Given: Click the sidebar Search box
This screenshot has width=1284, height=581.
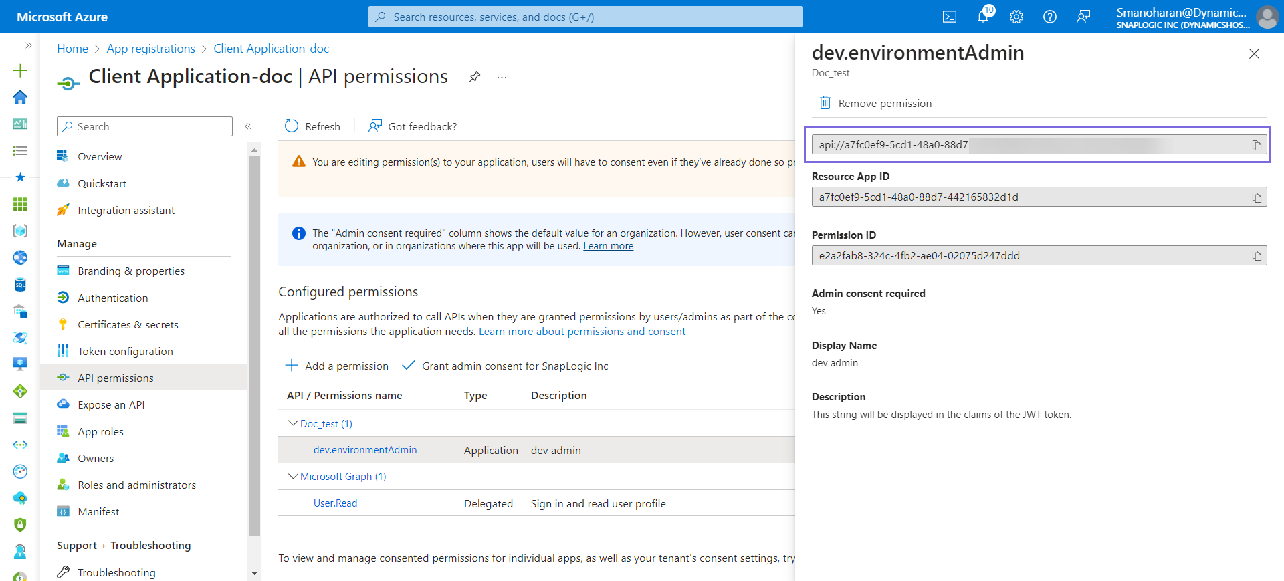Looking at the screenshot, I should click(144, 126).
